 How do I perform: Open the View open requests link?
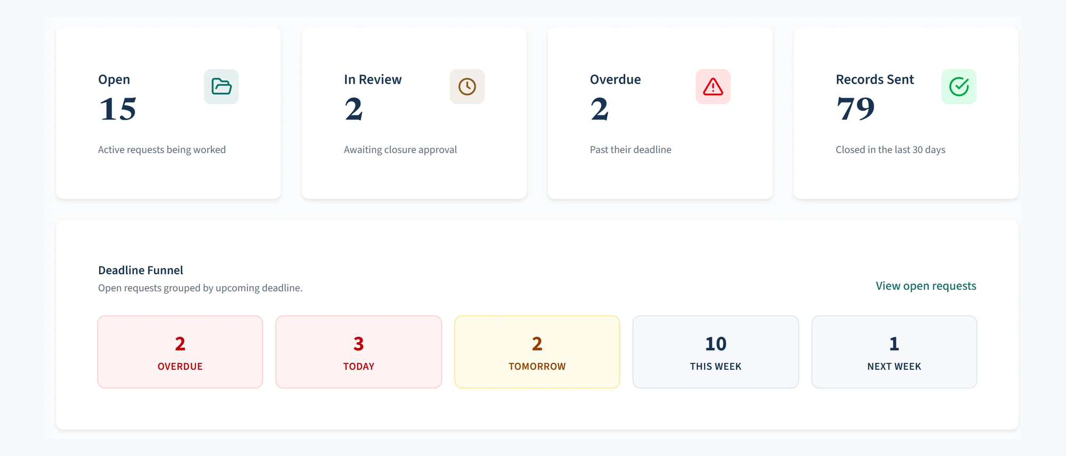point(926,286)
